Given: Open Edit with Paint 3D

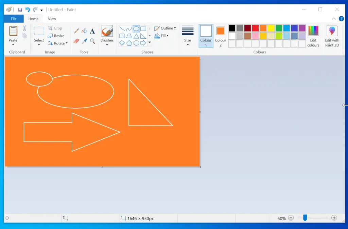Looking at the screenshot, I should click(x=332, y=36).
